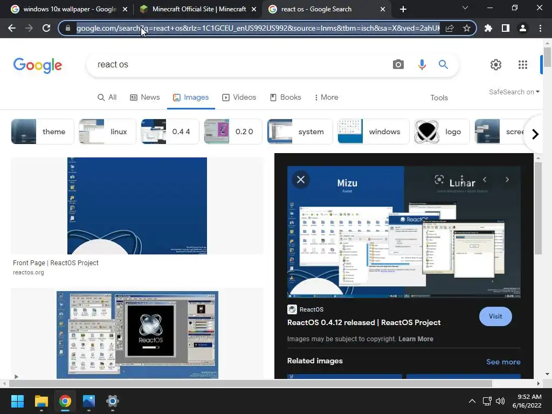Screen dimensions: 552x414
Task: Click the browser forward arrow
Action: [29, 28]
